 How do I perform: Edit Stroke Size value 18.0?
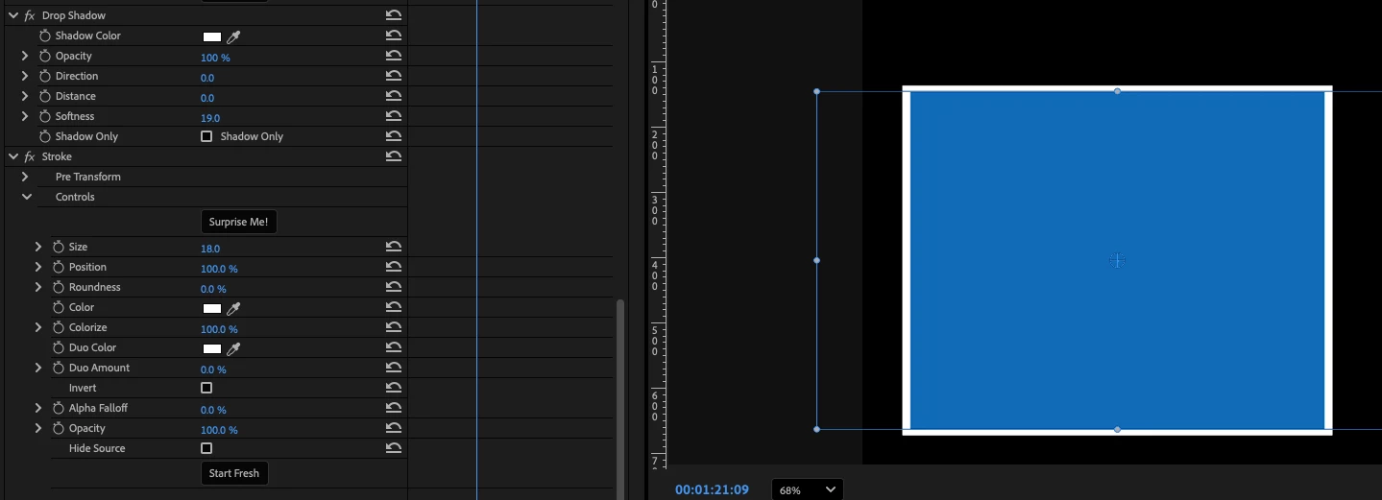pos(210,249)
